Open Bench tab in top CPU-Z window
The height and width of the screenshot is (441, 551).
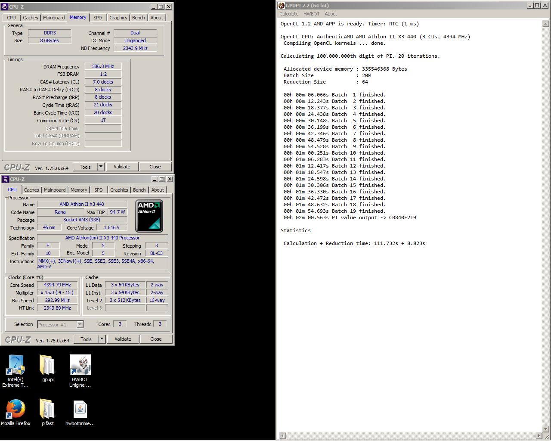(138, 18)
